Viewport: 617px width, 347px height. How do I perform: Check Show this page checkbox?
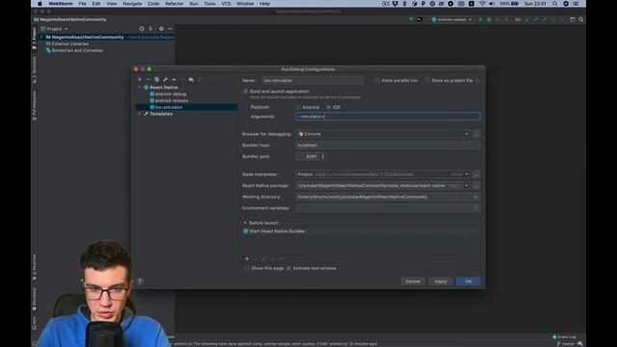247,268
